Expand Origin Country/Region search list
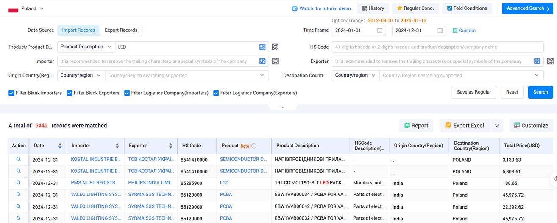Image resolution: width=557 pixels, height=223 pixels. point(262,76)
